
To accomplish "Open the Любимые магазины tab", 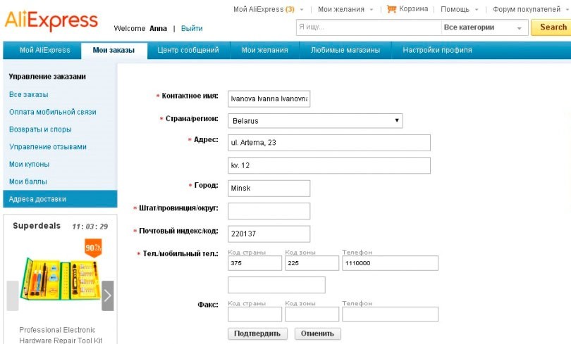I will 345,50.
